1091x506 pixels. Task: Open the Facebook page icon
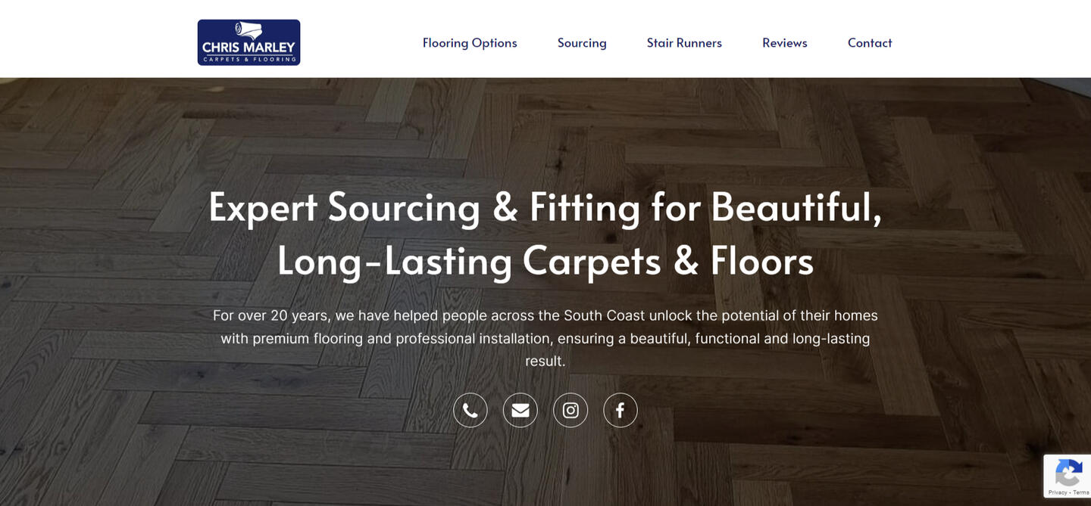pyautogui.click(x=621, y=410)
